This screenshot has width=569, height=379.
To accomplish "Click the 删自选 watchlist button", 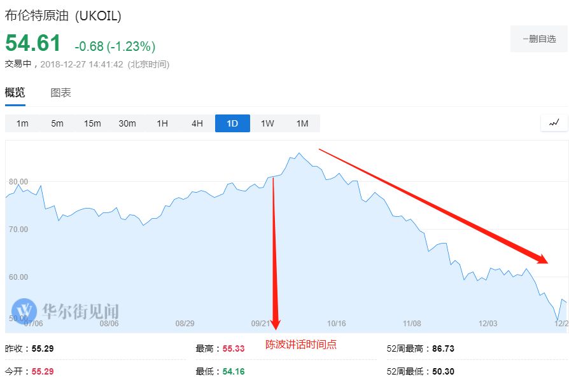I will click(x=539, y=39).
